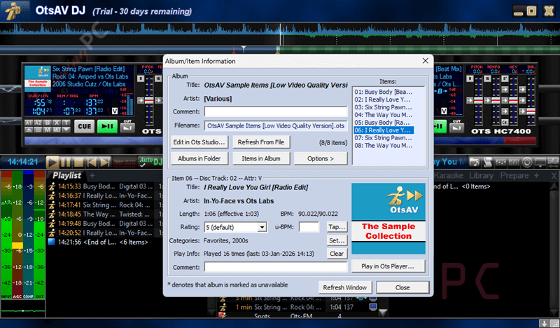Click the T button on left deck
Image resolution: width=560 pixels, height=328 pixels.
click(66, 123)
